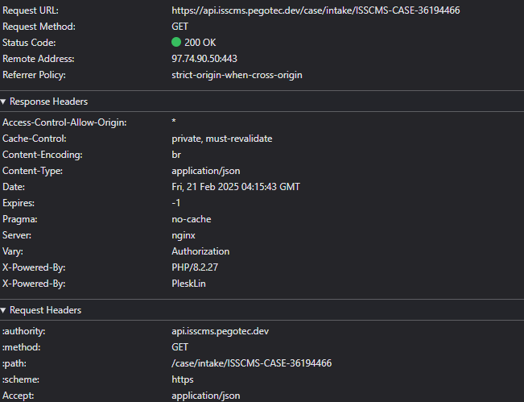Select the response Content-Type application/json value
Screen dimensions: 524x402
click(205, 171)
